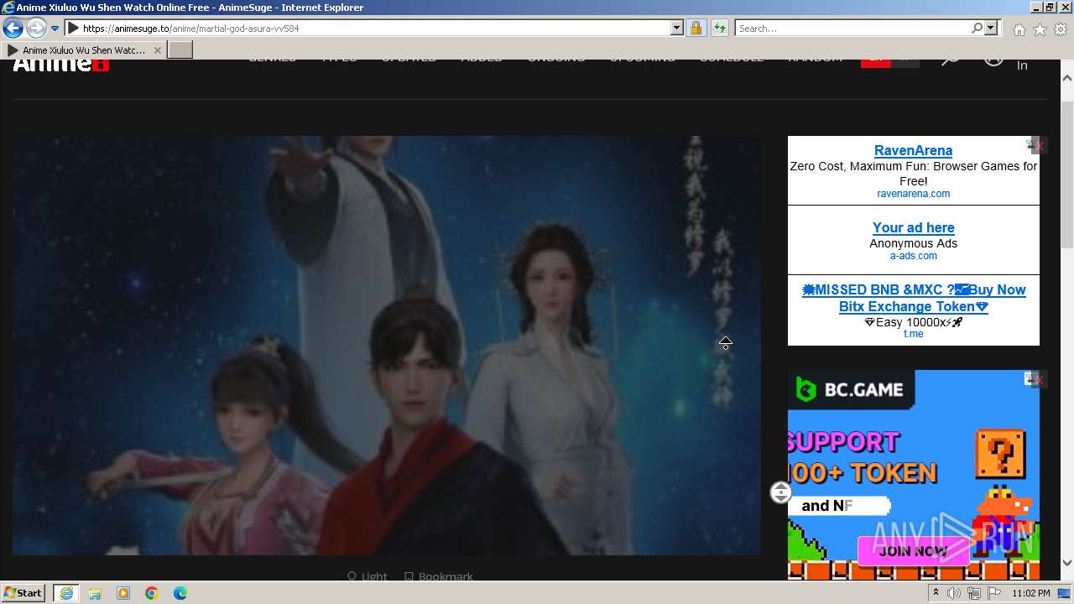Viewport: 1074px width, 604px height.
Task: Switch to the Anime Xiuluo Wu Shen tab
Action: (x=84, y=50)
